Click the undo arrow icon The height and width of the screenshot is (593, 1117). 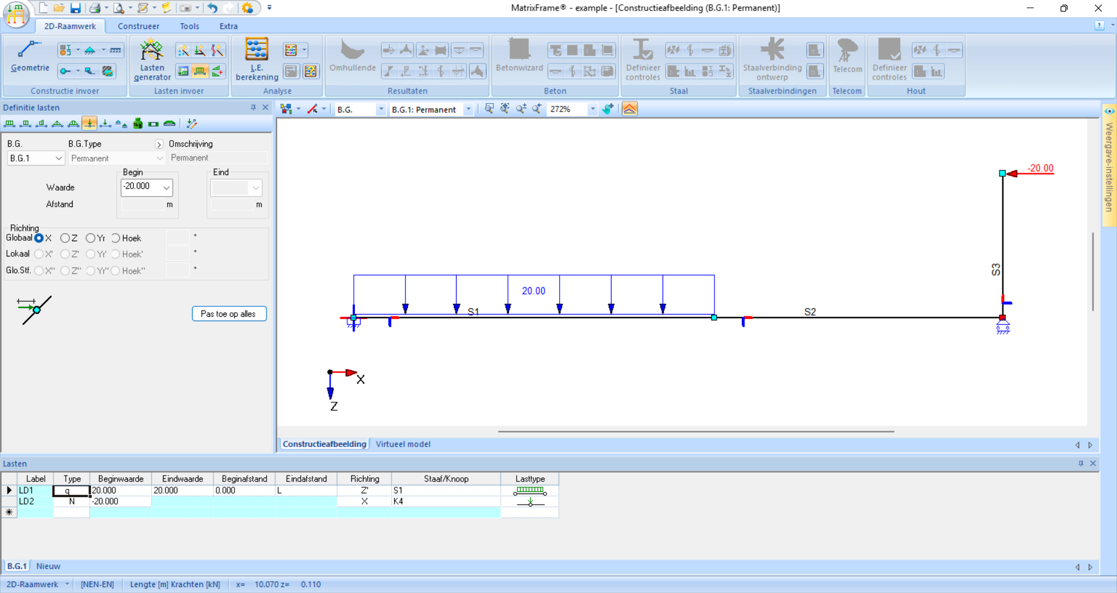coord(212,8)
